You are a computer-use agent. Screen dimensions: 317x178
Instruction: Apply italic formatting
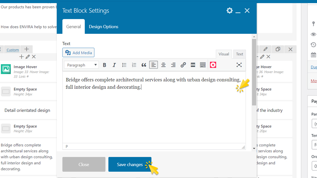click(x=114, y=65)
